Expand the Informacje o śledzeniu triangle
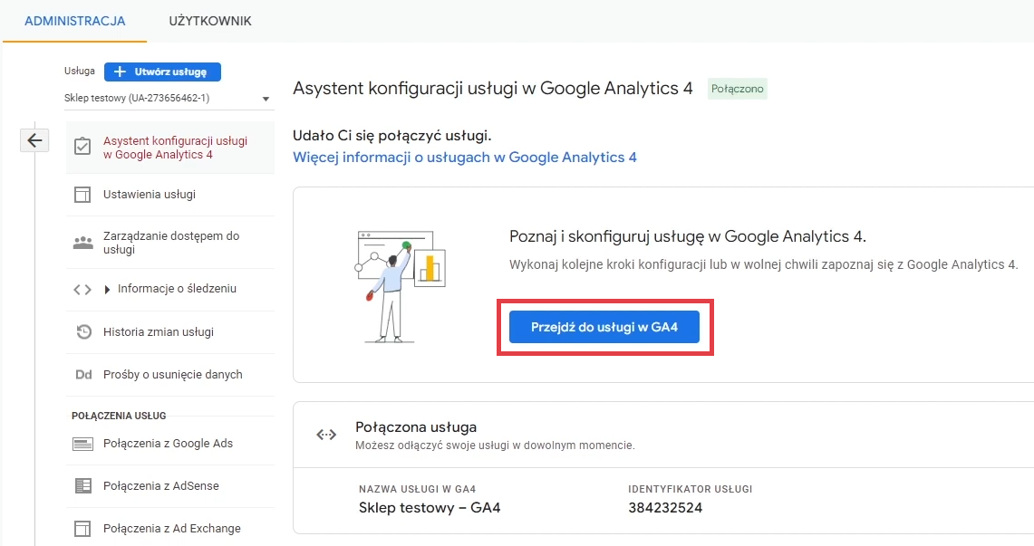 click(x=107, y=289)
